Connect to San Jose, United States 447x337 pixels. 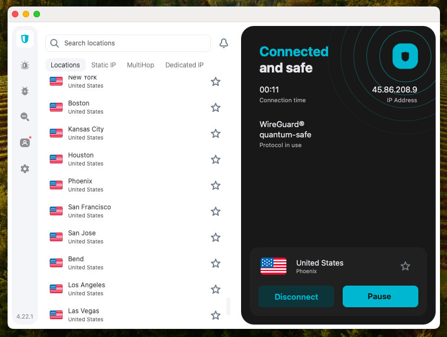136,237
